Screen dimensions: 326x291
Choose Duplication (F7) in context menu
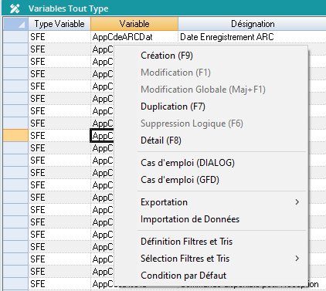point(173,107)
